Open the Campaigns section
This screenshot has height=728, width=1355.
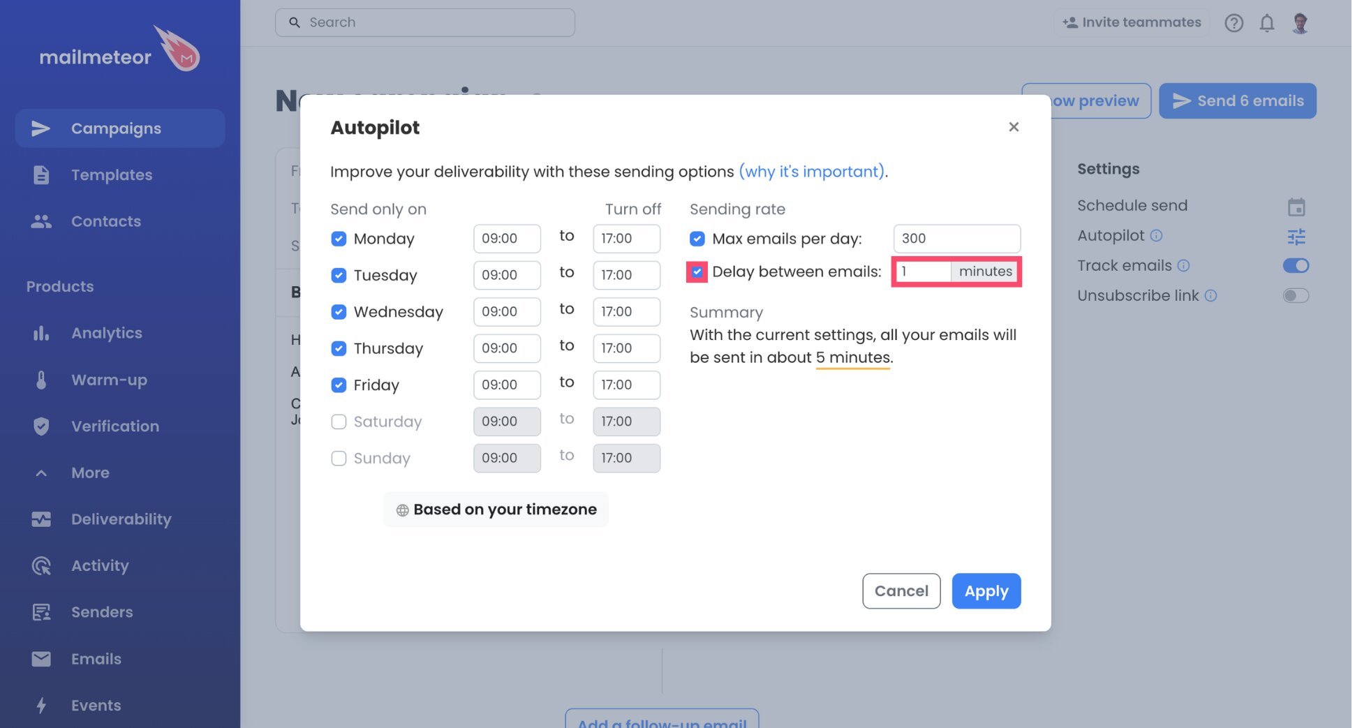(120, 128)
